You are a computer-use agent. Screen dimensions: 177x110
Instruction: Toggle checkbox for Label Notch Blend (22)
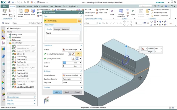13,87
